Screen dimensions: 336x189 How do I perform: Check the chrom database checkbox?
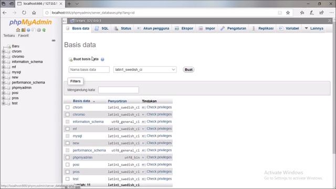click(68, 107)
